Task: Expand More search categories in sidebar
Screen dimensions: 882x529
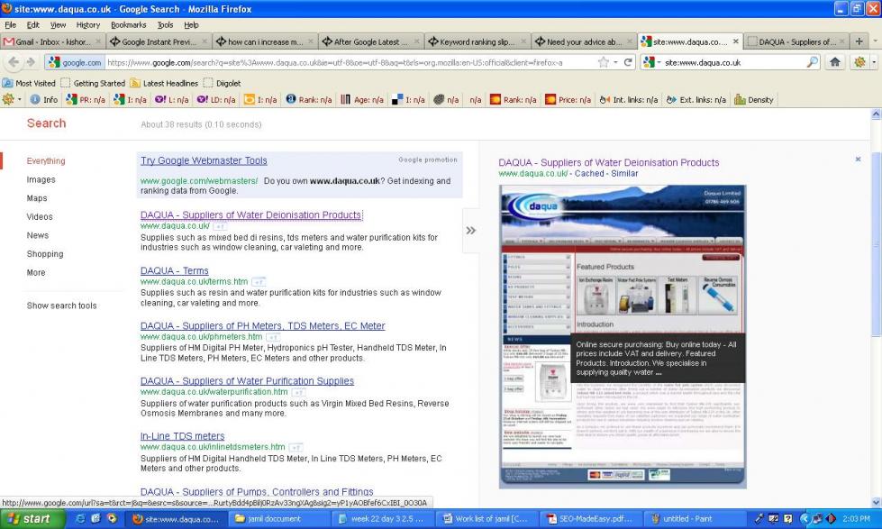Action: (x=36, y=272)
